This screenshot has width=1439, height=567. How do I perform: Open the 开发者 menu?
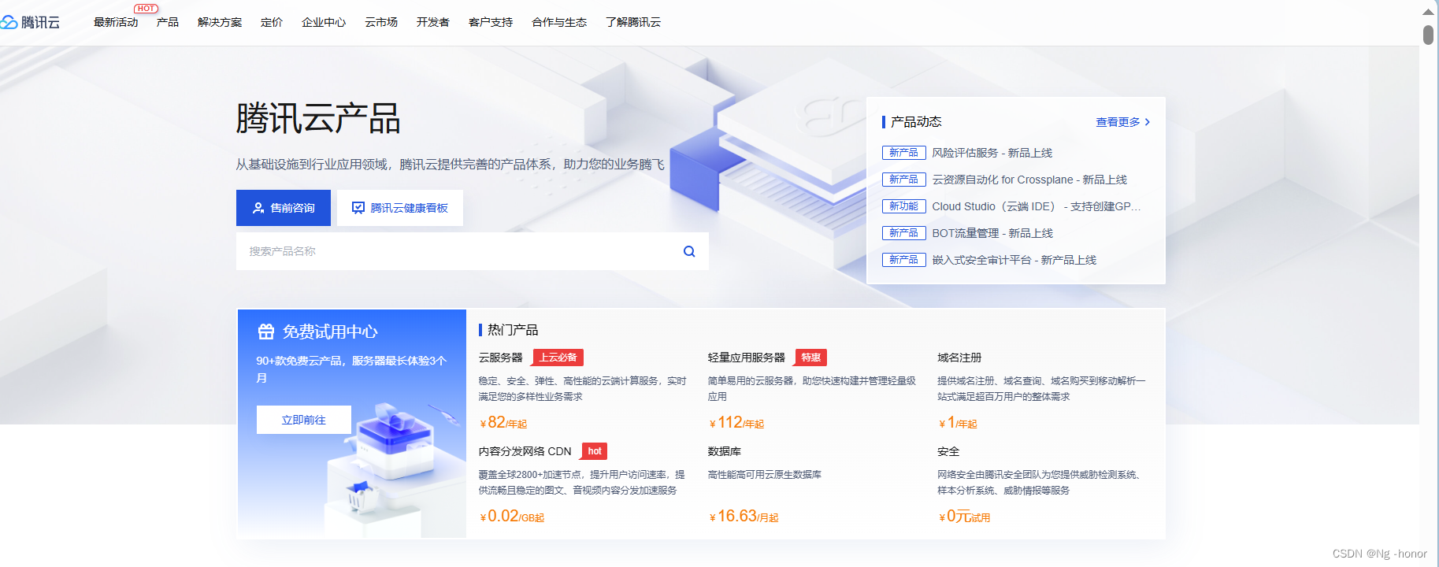tap(433, 22)
